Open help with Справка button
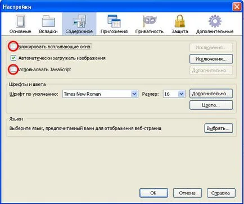The height and width of the screenshot is (204, 244). pos(221,193)
